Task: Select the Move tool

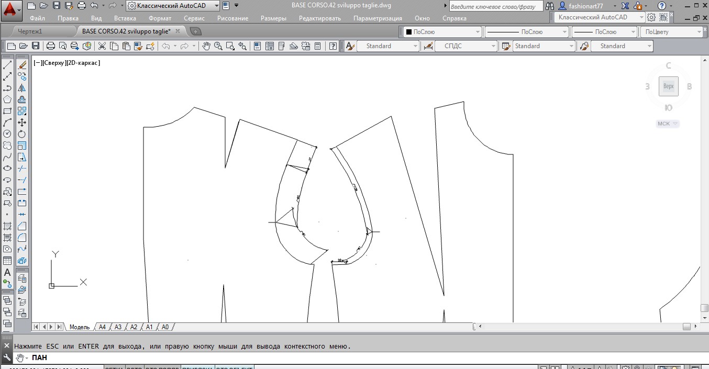Action: (x=22, y=122)
